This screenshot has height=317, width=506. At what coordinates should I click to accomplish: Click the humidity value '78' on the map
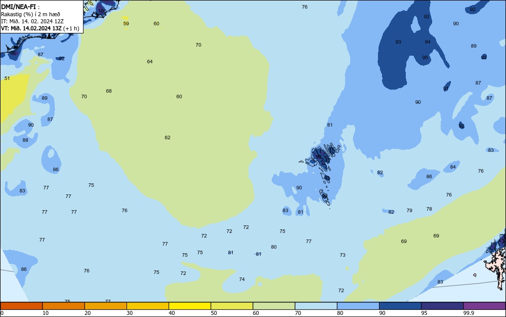(429, 209)
